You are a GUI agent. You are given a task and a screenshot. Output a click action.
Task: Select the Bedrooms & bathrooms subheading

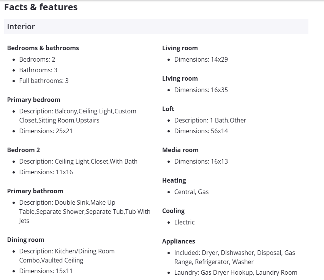point(43,48)
